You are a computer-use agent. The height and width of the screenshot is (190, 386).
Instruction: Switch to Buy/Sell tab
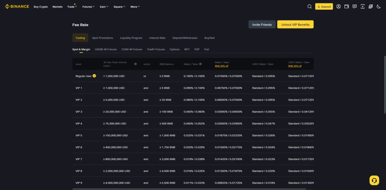[x=210, y=38]
